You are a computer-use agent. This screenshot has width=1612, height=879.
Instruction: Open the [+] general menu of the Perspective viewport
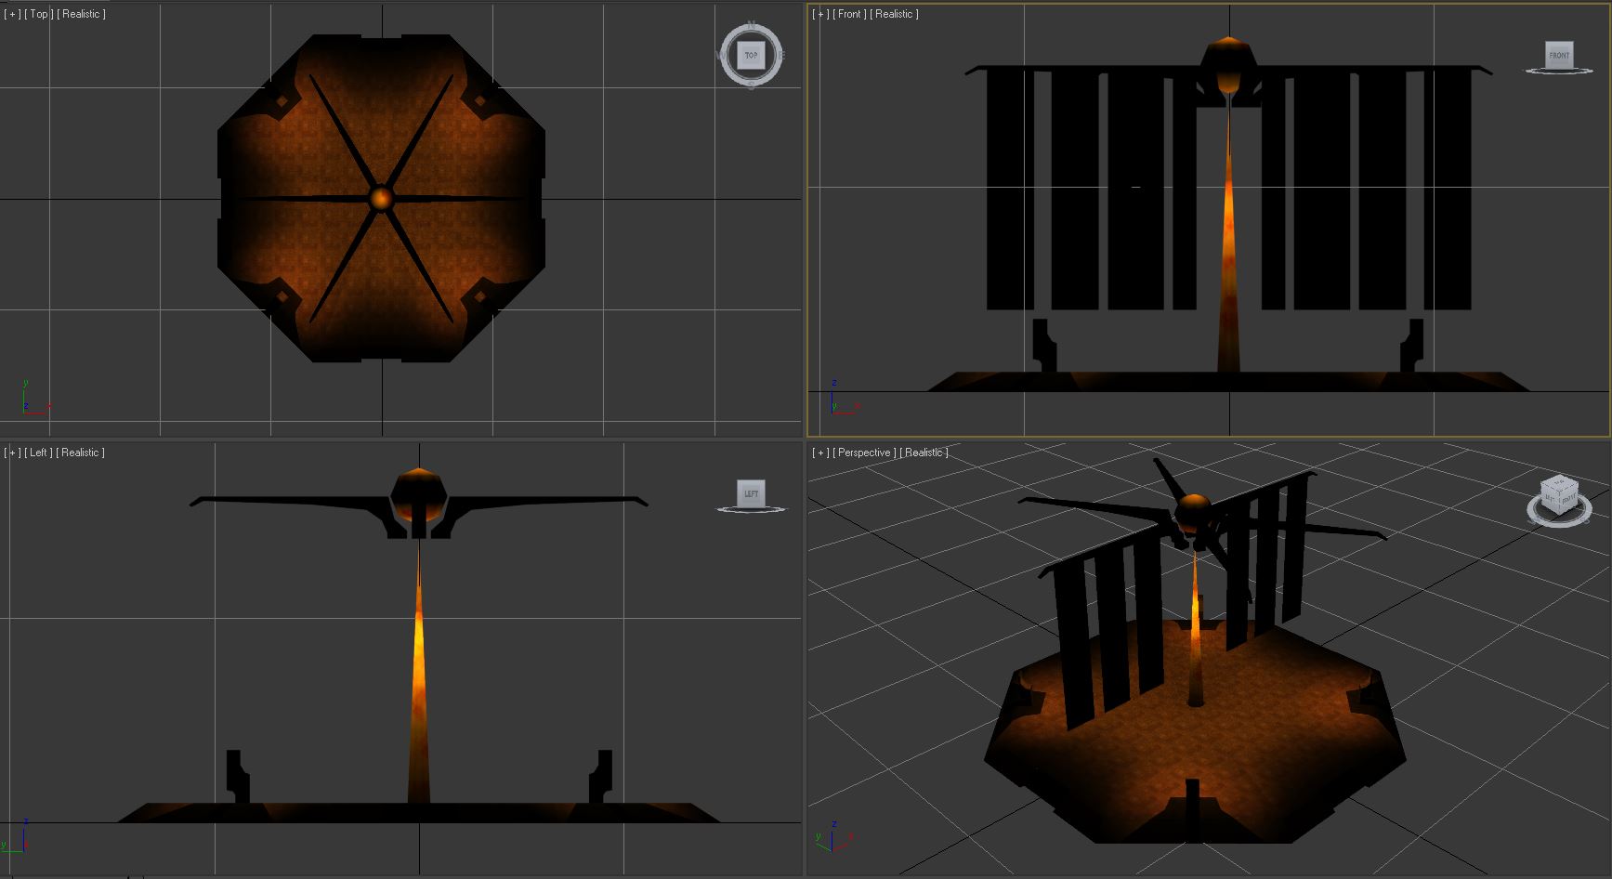[x=820, y=453]
